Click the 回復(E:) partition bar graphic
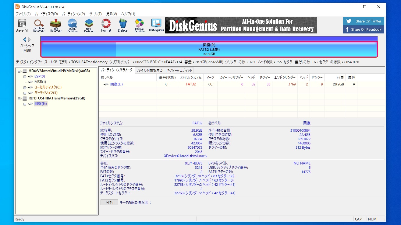Screen dimensions: 401x225 (209, 49)
